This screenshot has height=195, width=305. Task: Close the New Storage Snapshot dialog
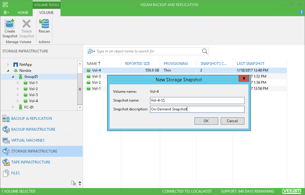click(x=244, y=78)
